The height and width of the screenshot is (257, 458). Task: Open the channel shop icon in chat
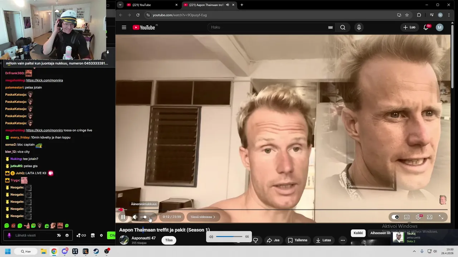[x=93, y=236]
